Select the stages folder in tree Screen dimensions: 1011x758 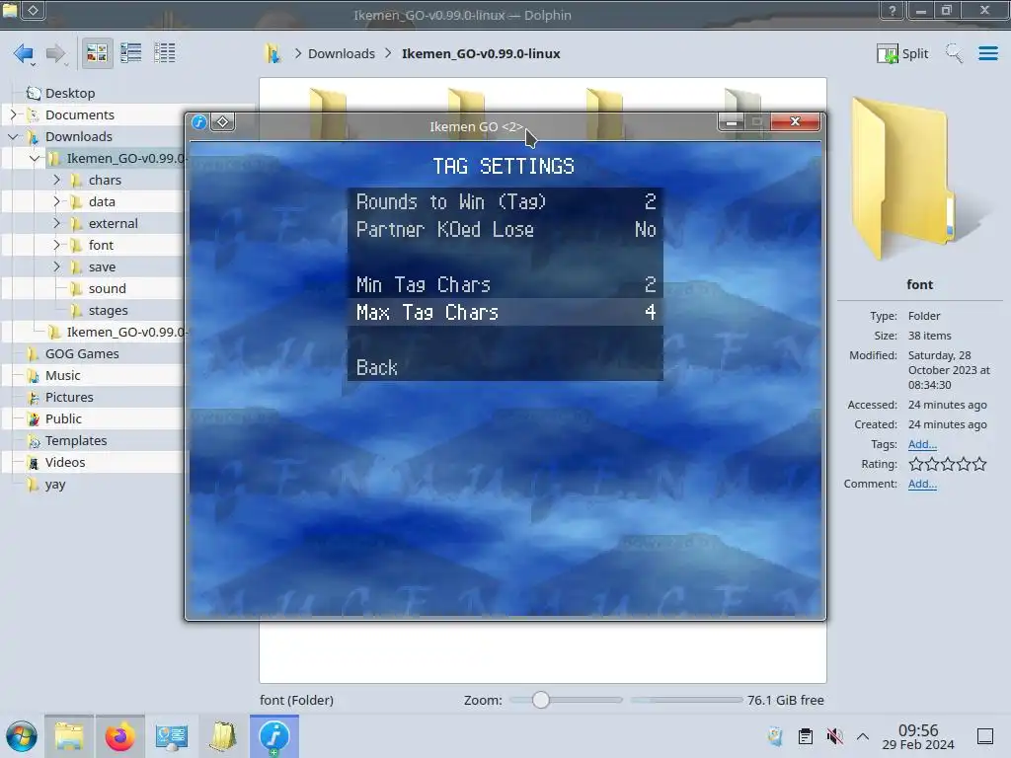108,311
